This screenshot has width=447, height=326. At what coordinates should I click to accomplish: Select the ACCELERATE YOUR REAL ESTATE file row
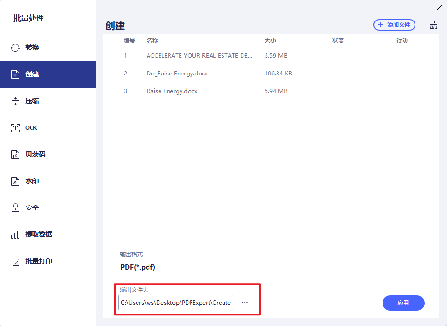[199, 56]
